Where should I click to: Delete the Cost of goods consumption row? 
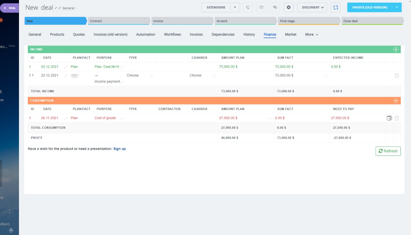(x=397, y=118)
